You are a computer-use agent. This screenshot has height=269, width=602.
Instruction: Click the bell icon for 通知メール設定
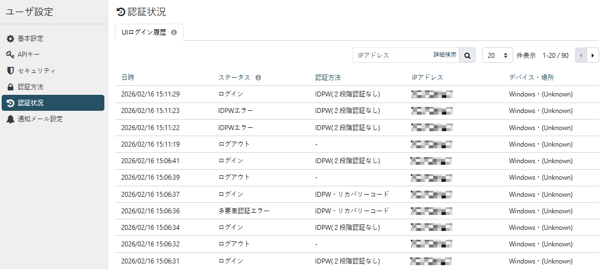(x=10, y=119)
